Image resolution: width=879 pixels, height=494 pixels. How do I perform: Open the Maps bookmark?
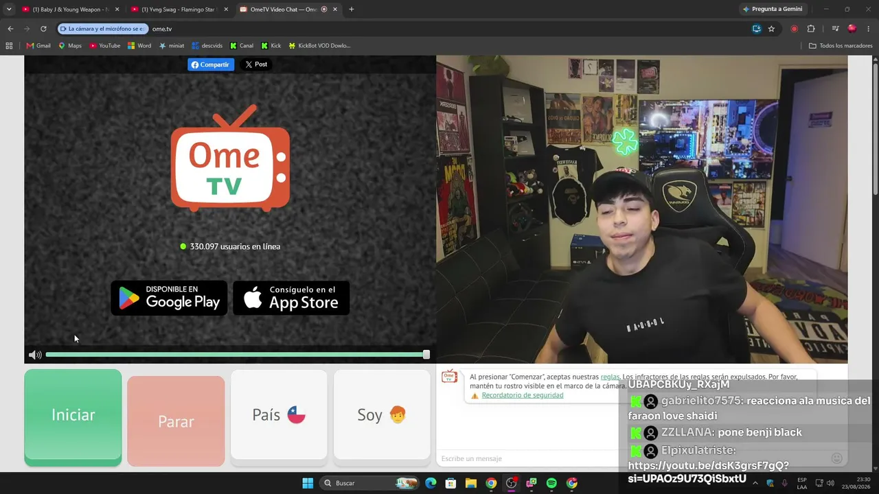(70, 46)
